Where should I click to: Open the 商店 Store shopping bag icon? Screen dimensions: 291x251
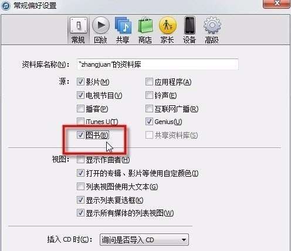[145, 25]
